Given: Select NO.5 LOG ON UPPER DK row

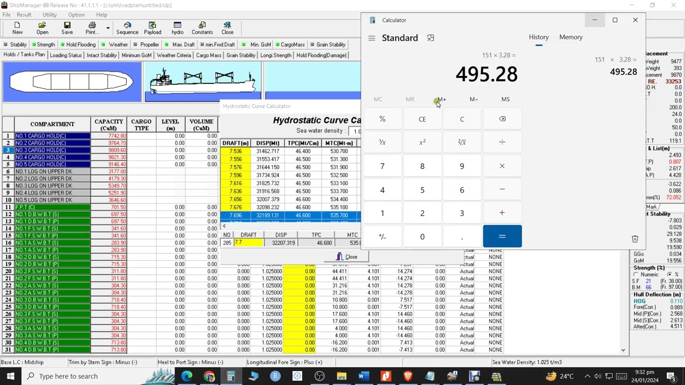Looking at the screenshot, I should pyautogui.click(x=52, y=200).
